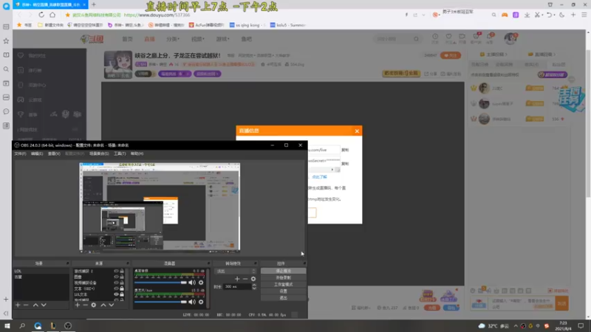This screenshot has width=591, height=332.
Task: Click the orange 关注 follow button
Action: [x=451, y=55]
